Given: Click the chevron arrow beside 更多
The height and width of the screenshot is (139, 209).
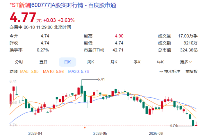Looking at the screenshot, I should (190, 62).
